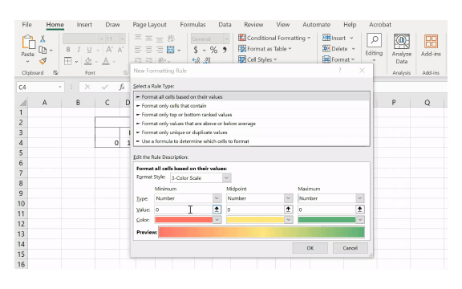Click the Midpoint value range selector arrow
The width and height of the screenshot is (462, 289).
click(x=288, y=210)
